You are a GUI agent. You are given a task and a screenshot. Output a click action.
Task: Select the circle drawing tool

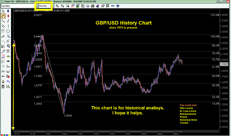click(8, 31)
